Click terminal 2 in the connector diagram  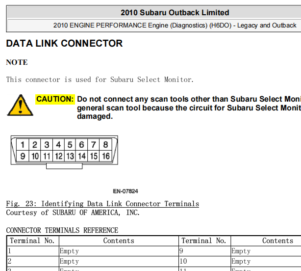[35, 145]
